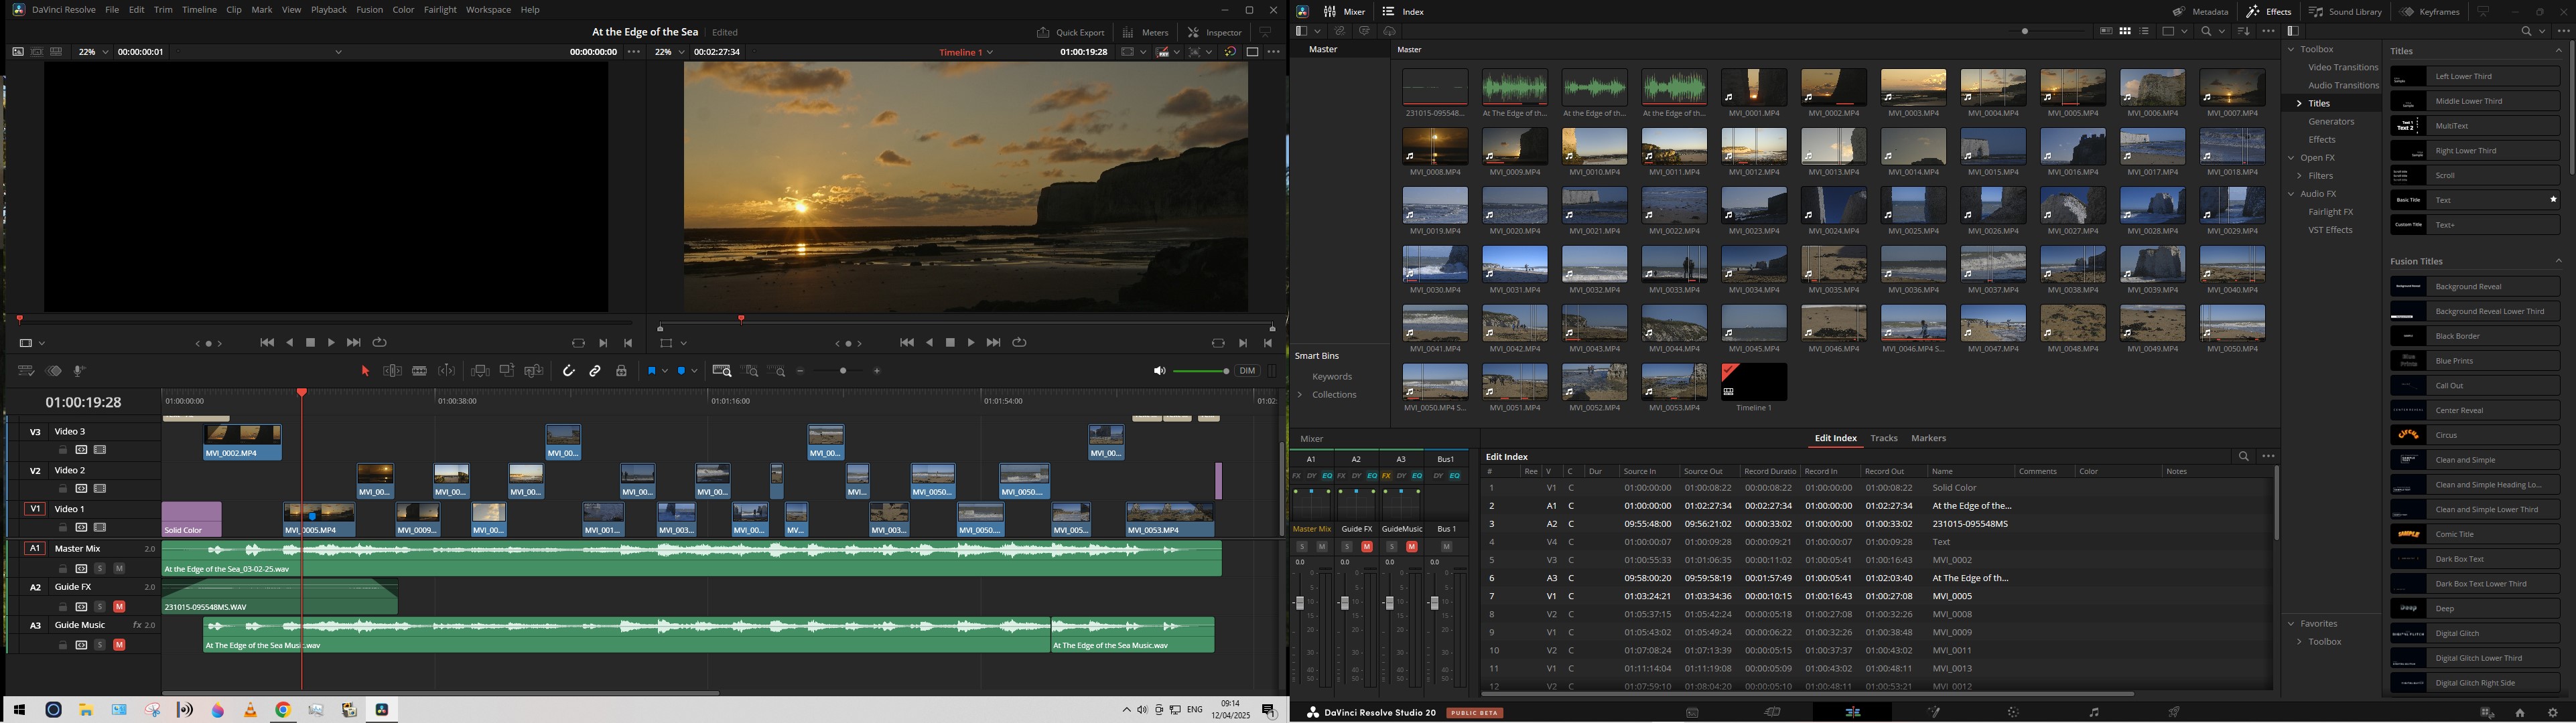Image resolution: width=2576 pixels, height=723 pixels.
Task: Open the Inspector panel
Action: pyautogui.click(x=1215, y=33)
